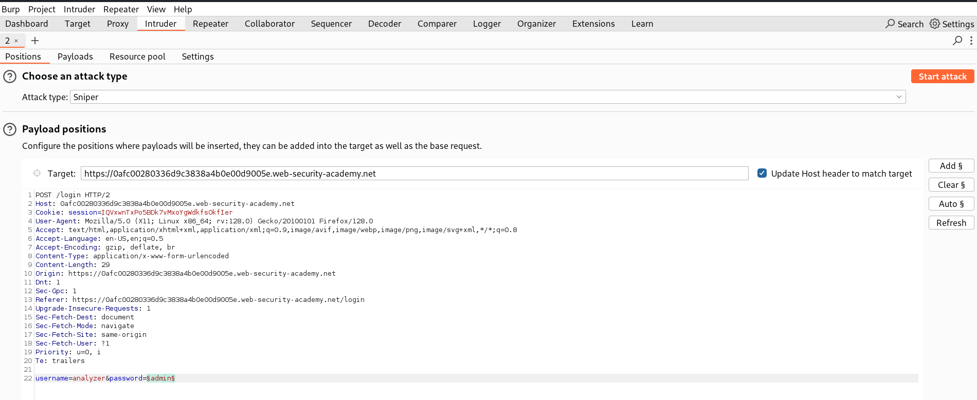Open help for Choose an attack type
Image resolution: width=977 pixels, height=400 pixels.
[10, 77]
